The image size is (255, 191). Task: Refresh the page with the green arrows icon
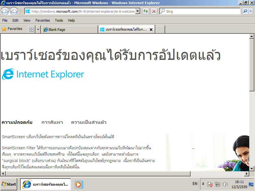click(146, 11)
